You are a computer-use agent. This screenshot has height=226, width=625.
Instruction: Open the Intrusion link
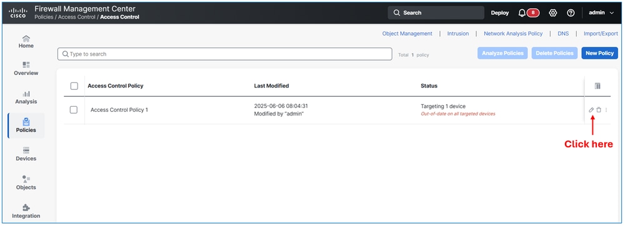458,34
